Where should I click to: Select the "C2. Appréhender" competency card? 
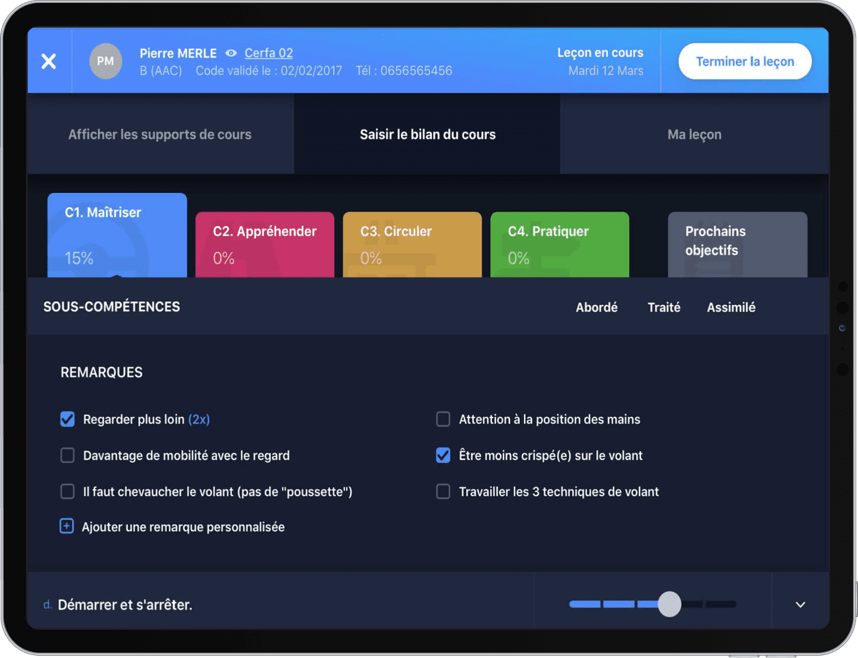click(265, 243)
